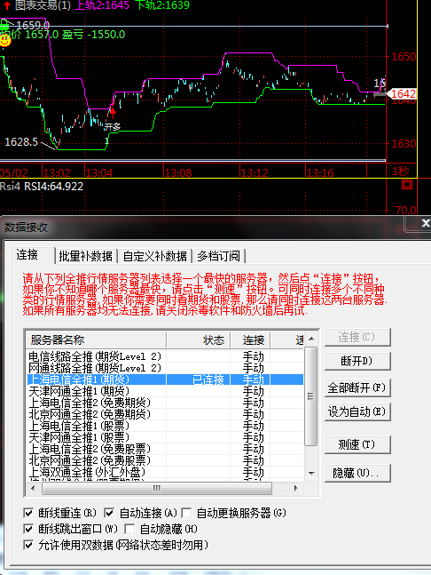Select 上海电信全推1(期货) server row
431x575 pixels.
165,379
